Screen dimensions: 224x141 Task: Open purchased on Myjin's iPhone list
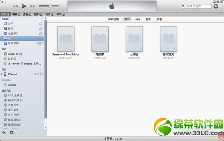coord(22,63)
